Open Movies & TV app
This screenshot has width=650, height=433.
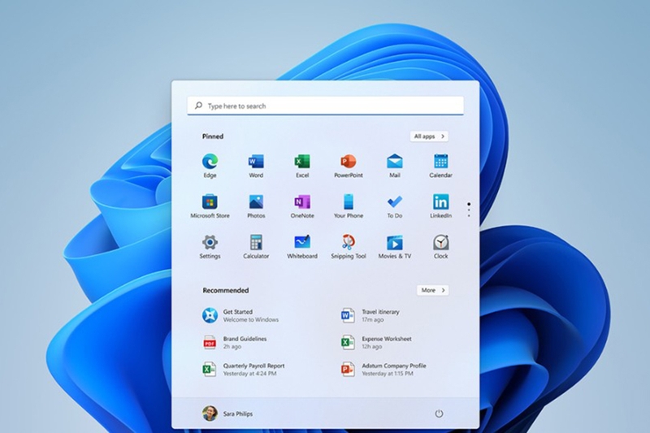point(395,246)
